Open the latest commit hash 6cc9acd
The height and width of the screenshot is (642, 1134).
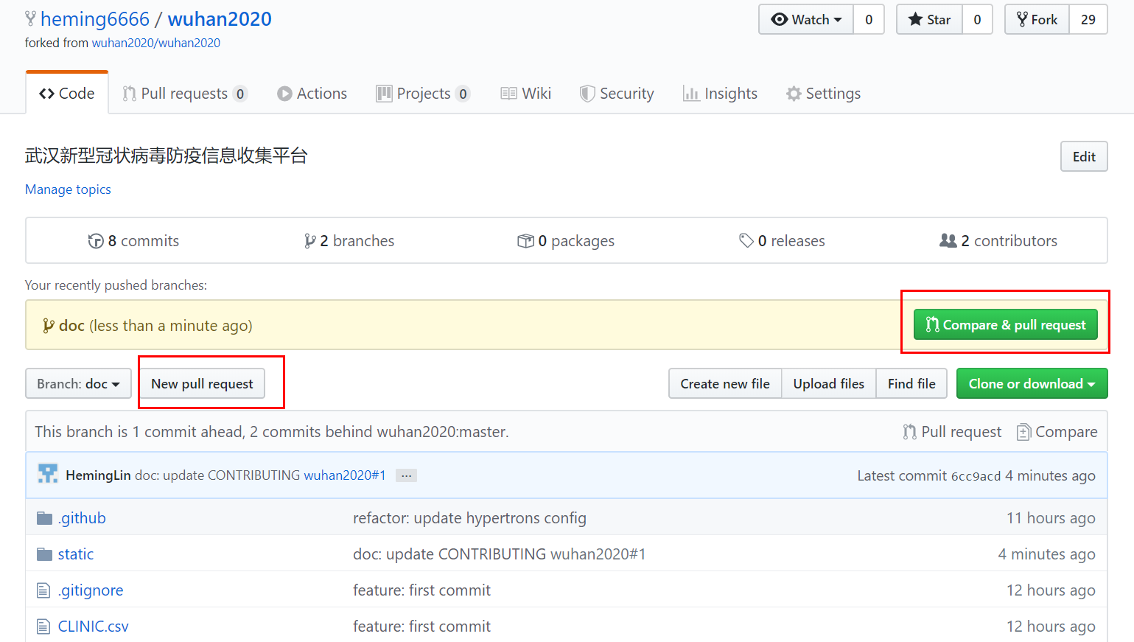pyautogui.click(x=976, y=476)
